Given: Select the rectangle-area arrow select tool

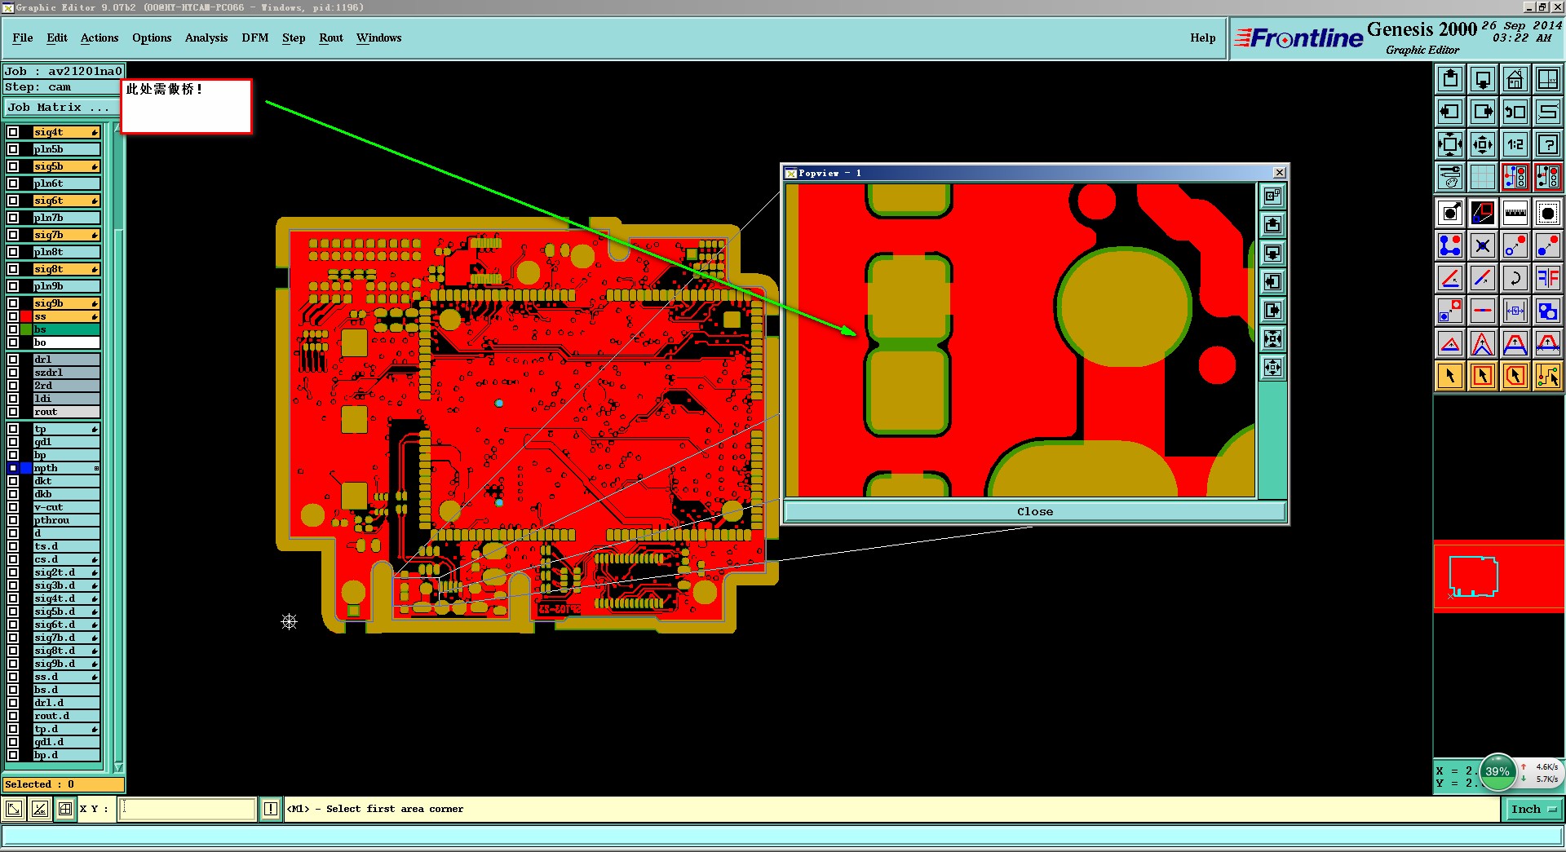Looking at the screenshot, I should [x=1483, y=376].
